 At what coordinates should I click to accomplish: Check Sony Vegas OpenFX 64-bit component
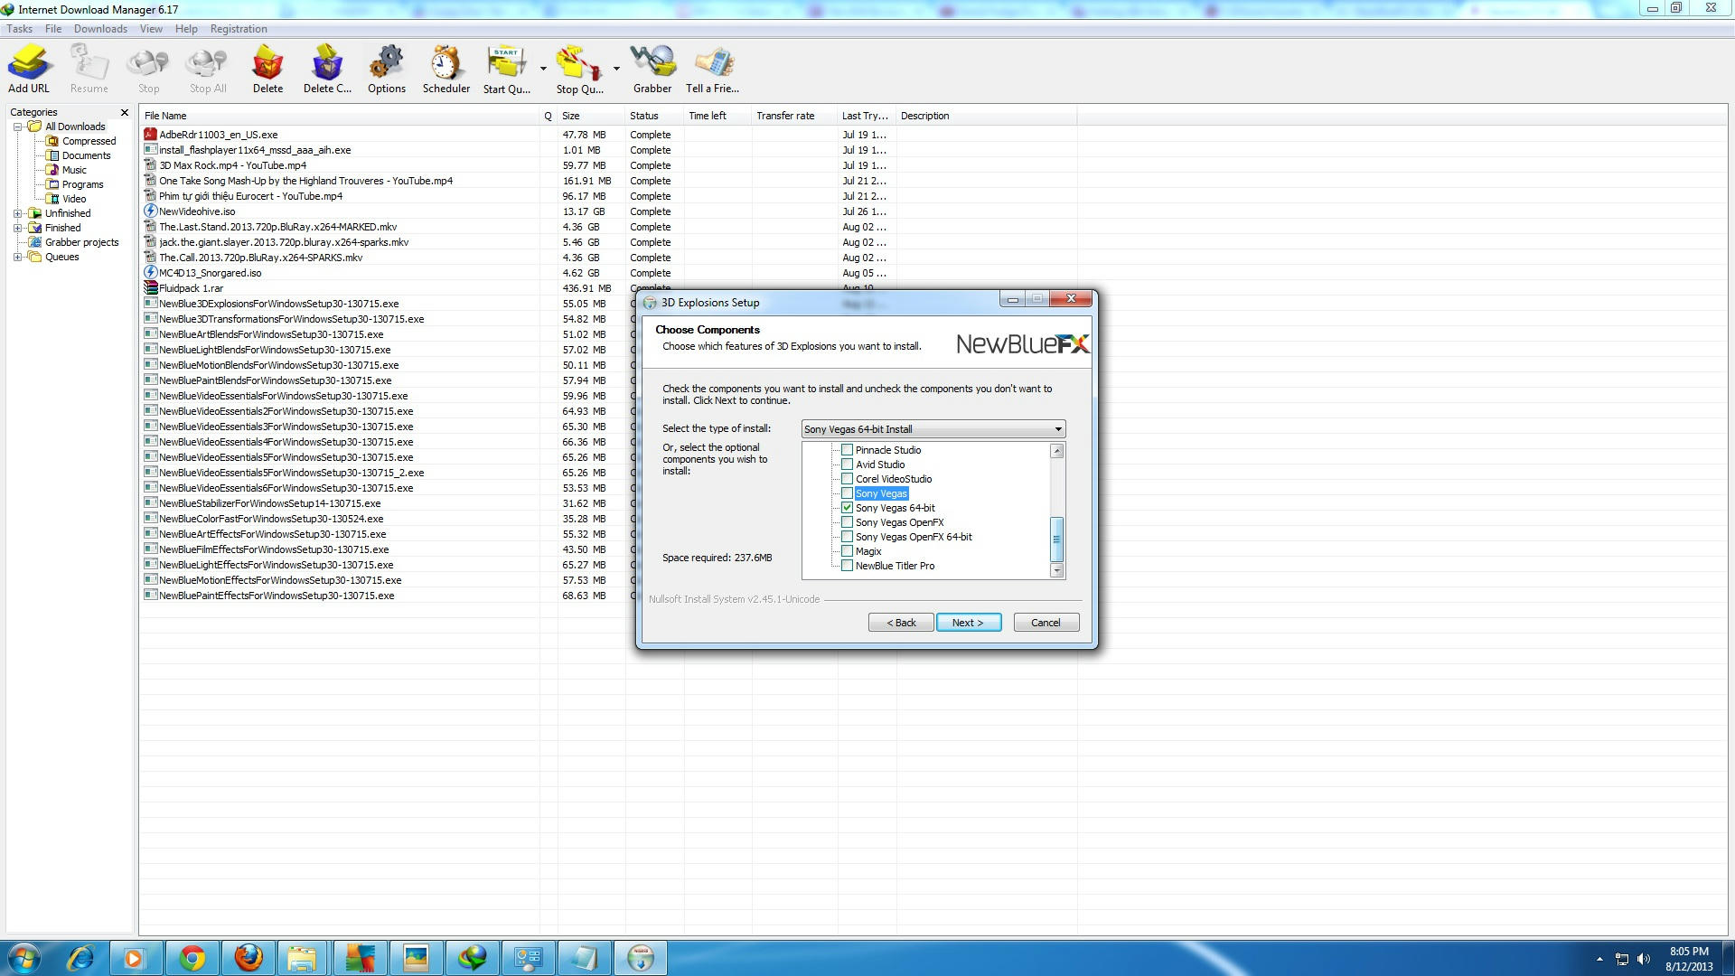click(847, 537)
